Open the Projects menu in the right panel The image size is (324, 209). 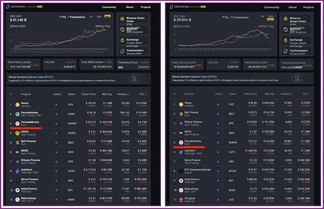coord(308,7)
